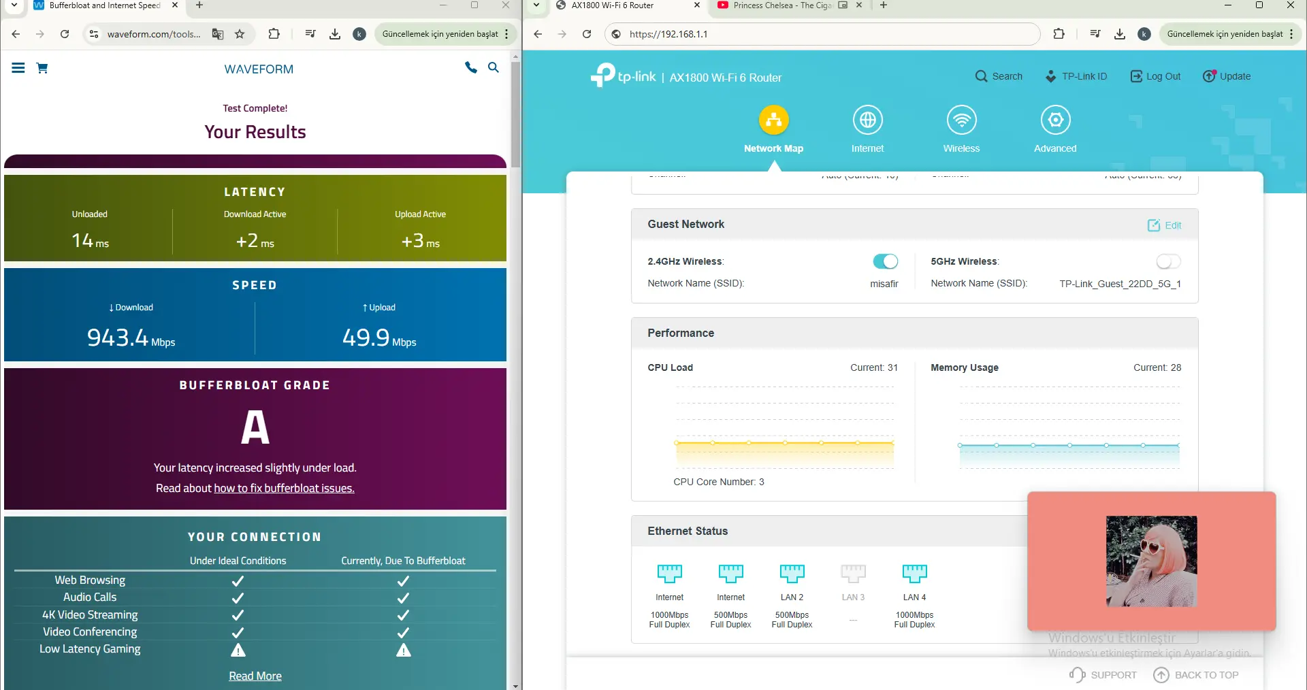Open the Waveform site search icon

(494, 67)
